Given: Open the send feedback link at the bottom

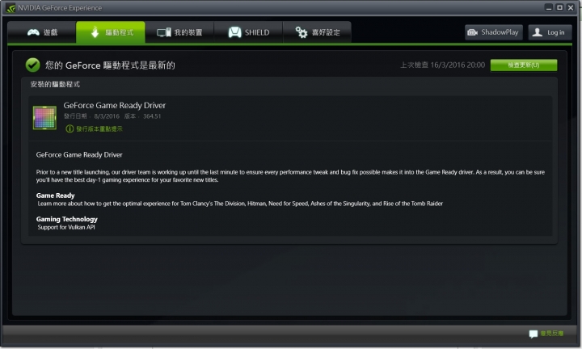Looking at the screenshot, I should [552, 334].
